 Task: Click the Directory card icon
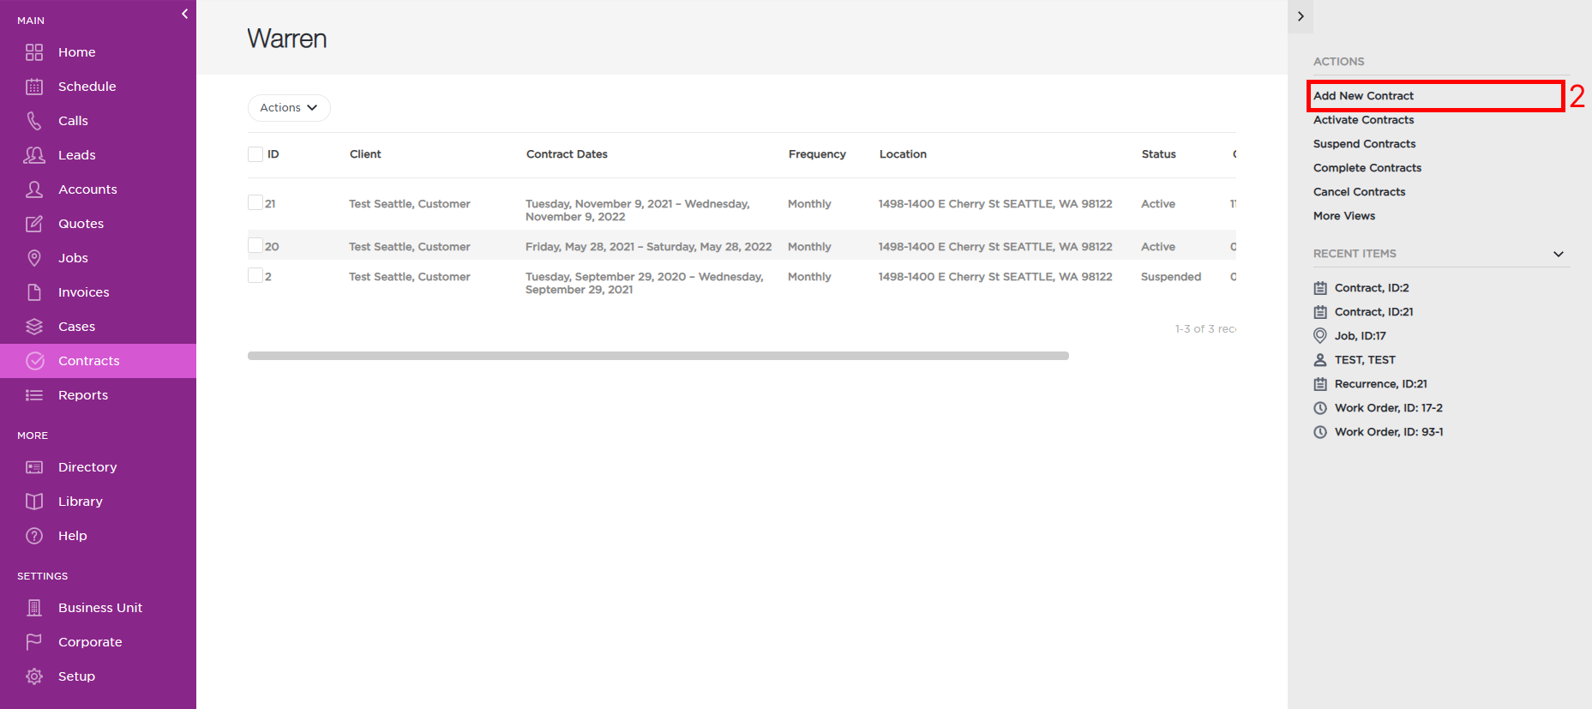(x=34, y=467)
